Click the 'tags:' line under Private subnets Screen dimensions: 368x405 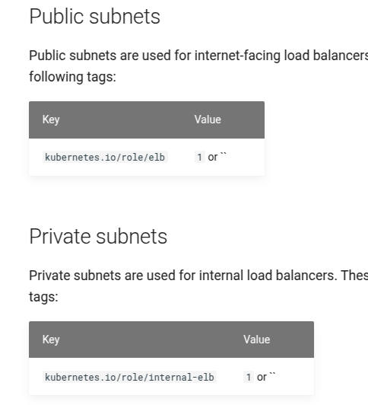click(43, 297)
